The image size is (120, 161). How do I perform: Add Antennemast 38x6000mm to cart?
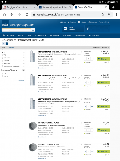pyautogui.click(x=103, y=107)
